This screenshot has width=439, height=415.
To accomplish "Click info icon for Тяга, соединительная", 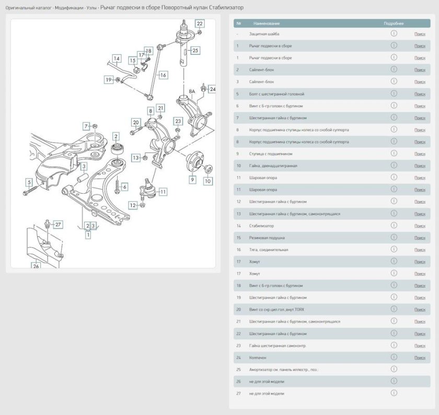I will [x=394, y=250].
